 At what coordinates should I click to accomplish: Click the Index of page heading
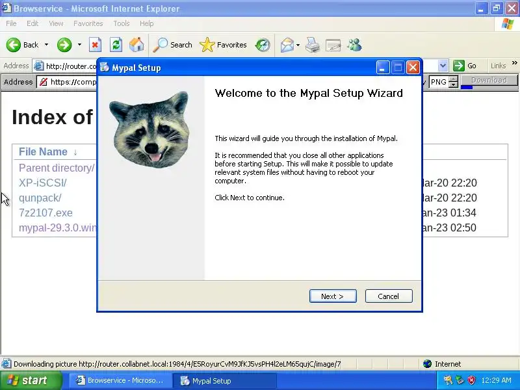[53, 117]
